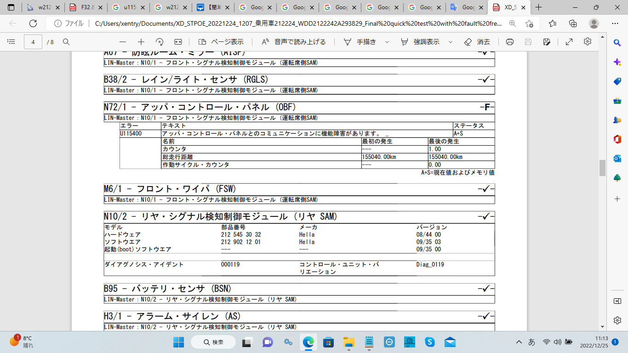The image size is (628, 353).
Task: Click the Save As icon in PDF toolbar
Action: (547, 42)
